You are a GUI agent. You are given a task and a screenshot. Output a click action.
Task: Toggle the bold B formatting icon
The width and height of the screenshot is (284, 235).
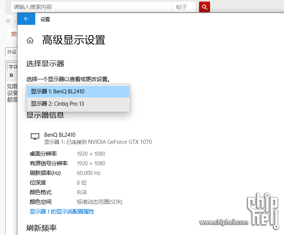(x=11, y=75)
